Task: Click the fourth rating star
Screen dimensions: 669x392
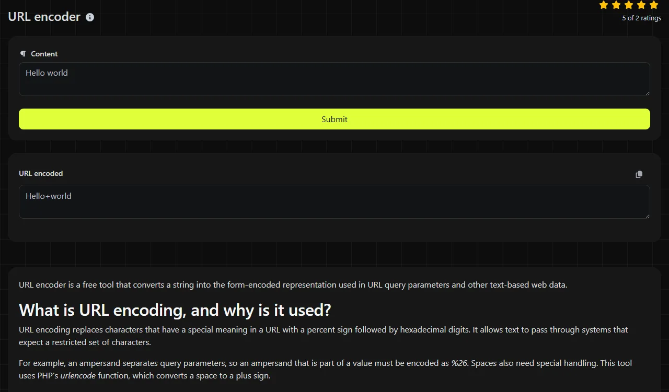Action: (x=641, y=5)
